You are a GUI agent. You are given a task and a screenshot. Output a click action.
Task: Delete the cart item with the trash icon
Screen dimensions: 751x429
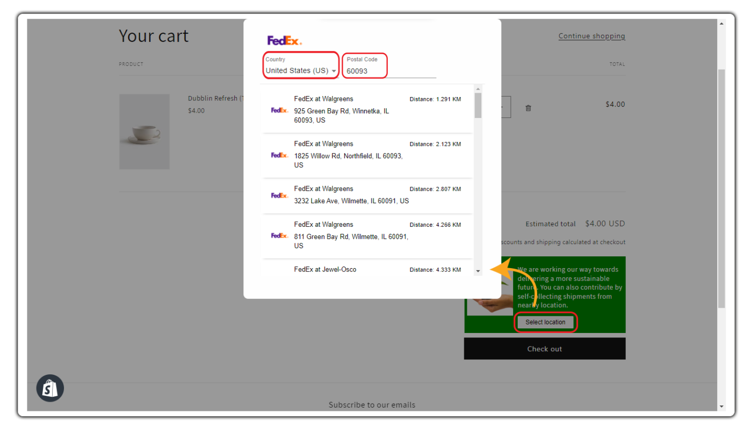pos(528,108)
